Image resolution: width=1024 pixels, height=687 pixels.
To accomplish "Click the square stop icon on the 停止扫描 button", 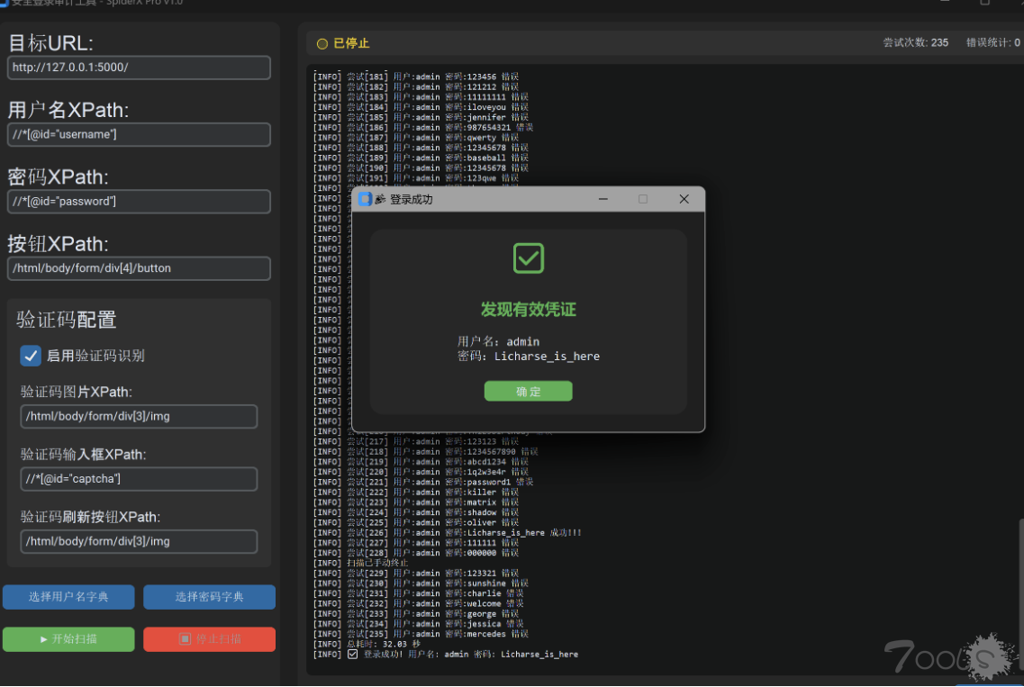I will click(185, 639).
